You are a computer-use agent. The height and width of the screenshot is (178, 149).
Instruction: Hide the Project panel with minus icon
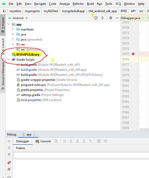[x=117, y=18]
